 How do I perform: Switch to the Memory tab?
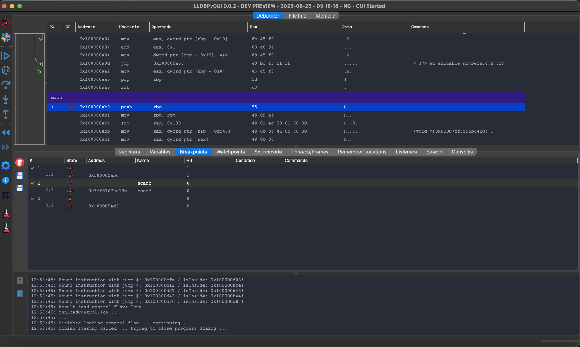pyautogui.click(x=325, y=16)
